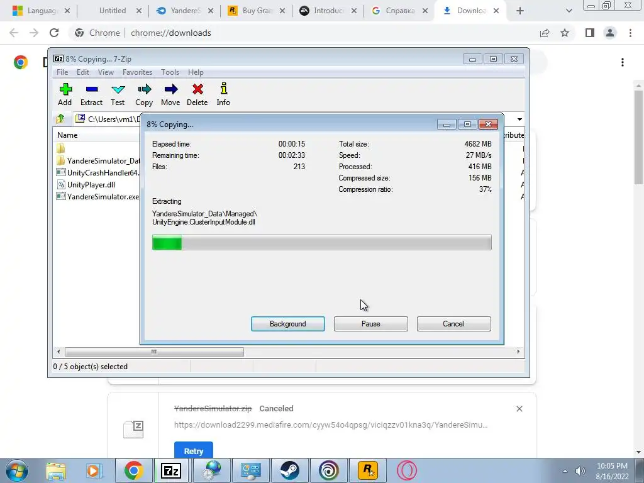Click the extraction progress bar
Screen dimensions: 644x483
[321, 242]
